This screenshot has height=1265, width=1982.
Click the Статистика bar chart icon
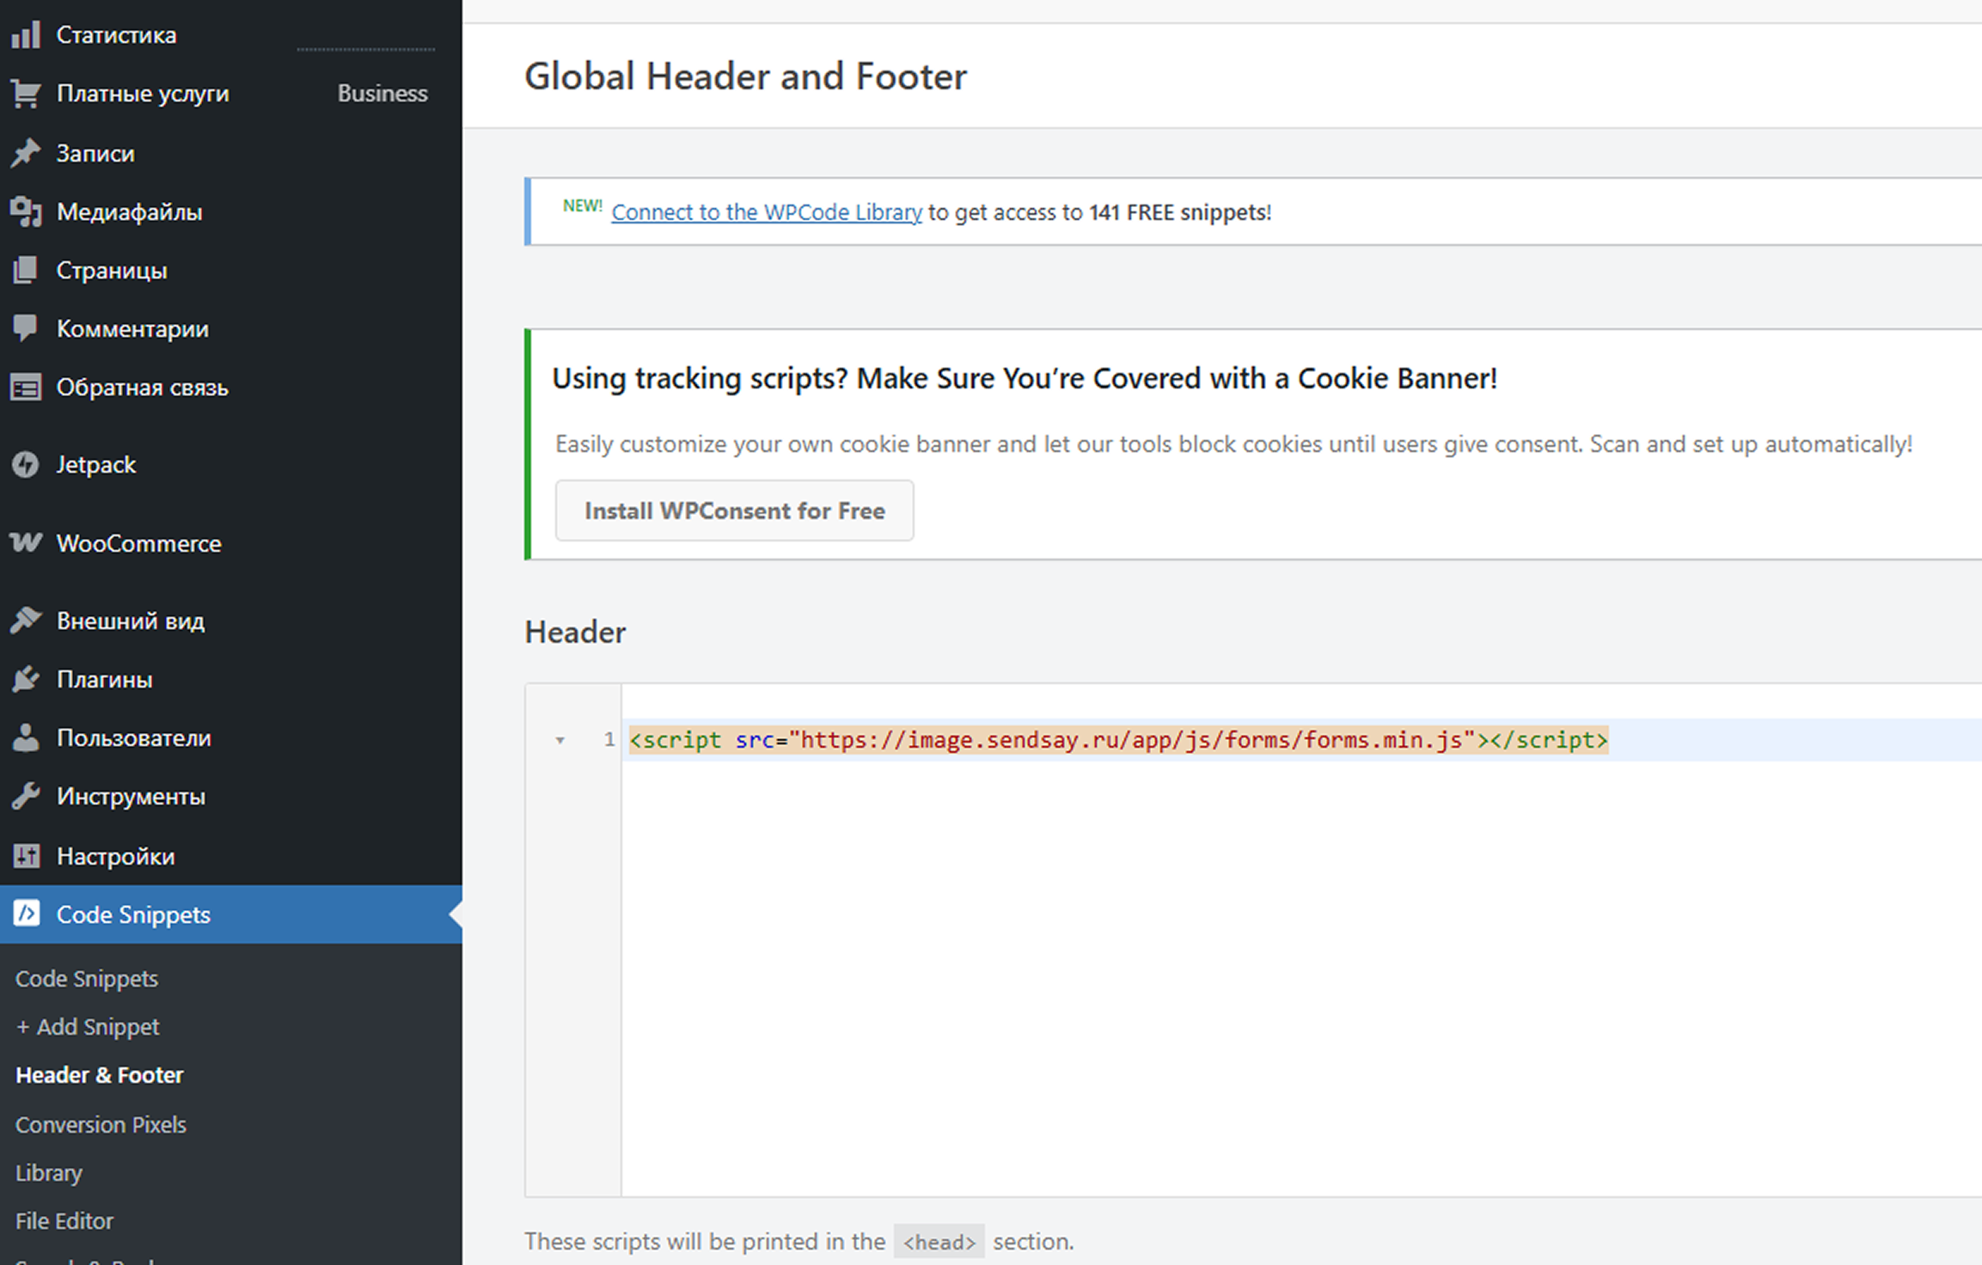coord(26,35)
